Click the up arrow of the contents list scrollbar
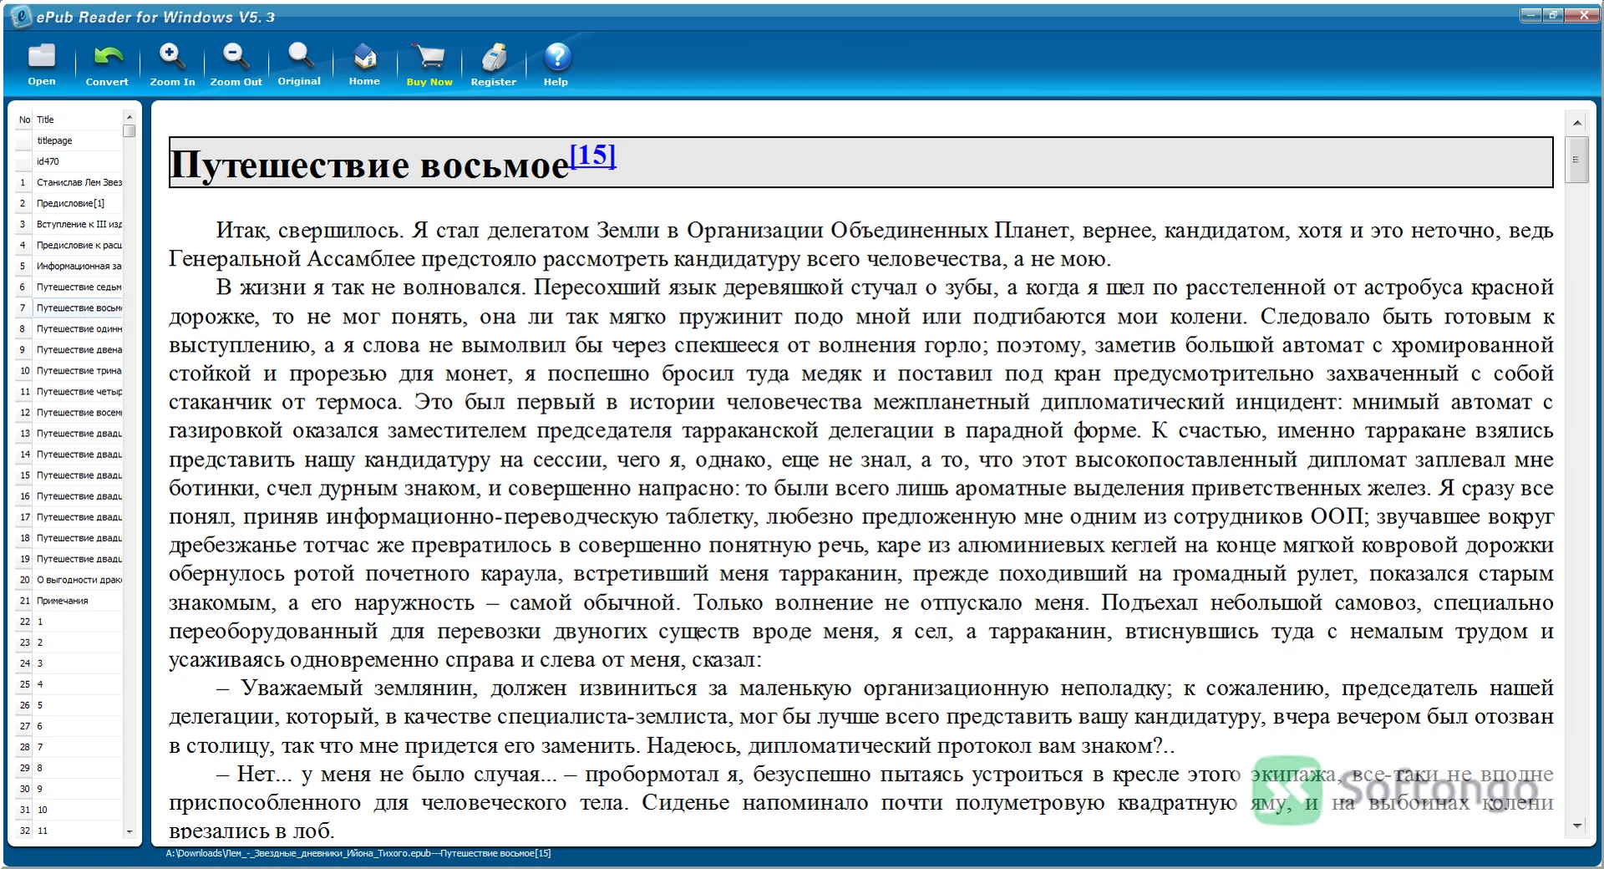1604x869 pixels. tap(129, 116)
